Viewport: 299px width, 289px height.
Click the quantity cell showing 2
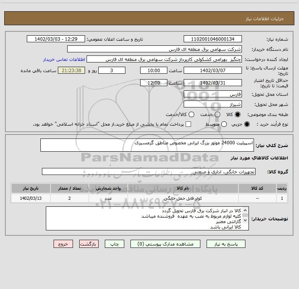pos(70,198)
